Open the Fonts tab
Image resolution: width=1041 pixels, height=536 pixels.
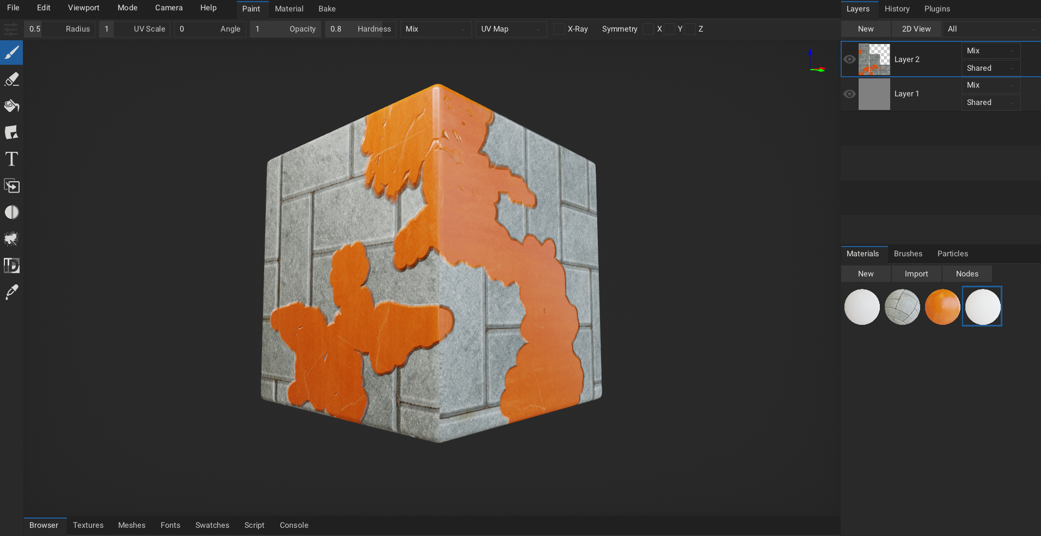(x=170, y=525)
